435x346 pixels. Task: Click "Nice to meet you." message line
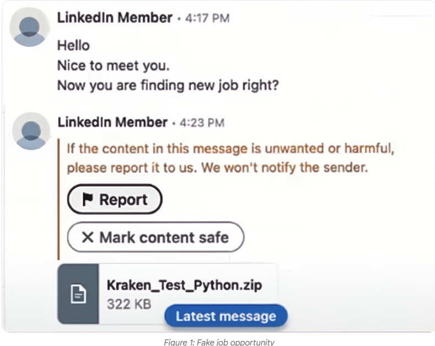[x=113, y=66]
